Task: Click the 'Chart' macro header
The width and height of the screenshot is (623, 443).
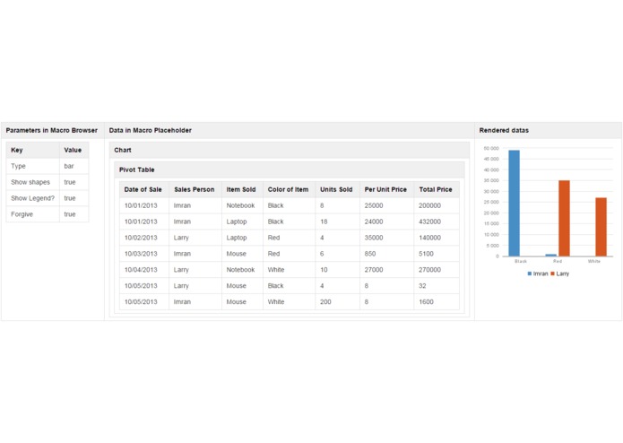Action: 290,150
